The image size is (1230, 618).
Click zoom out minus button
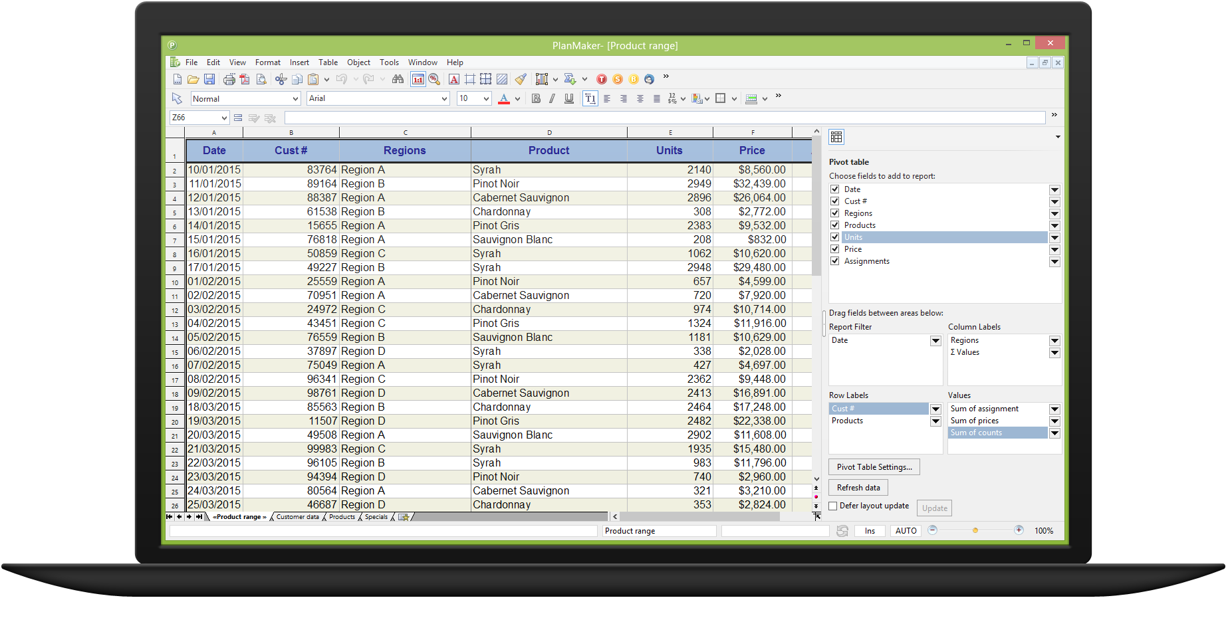coord(932,530)
